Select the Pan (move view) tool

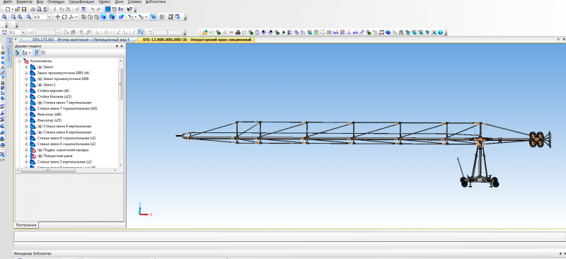[58, 17]
